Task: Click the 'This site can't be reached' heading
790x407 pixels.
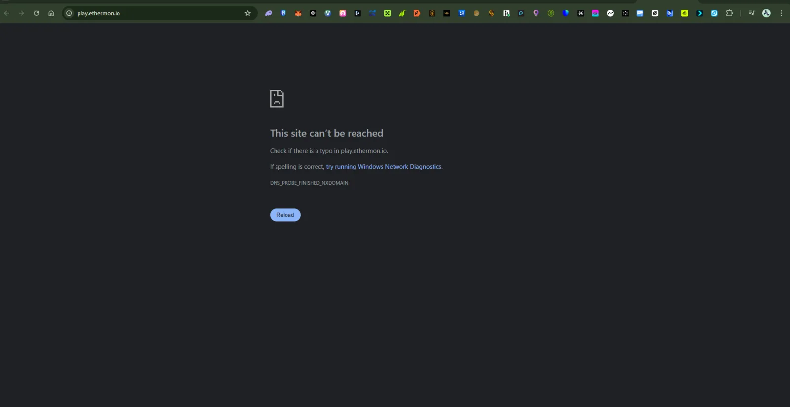Action: pos(326,133)
